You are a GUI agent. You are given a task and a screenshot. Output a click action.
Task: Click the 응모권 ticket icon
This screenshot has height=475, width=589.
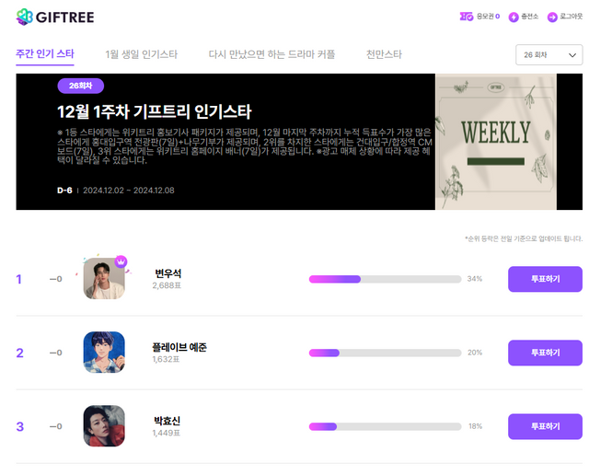(x=467, y=17)
